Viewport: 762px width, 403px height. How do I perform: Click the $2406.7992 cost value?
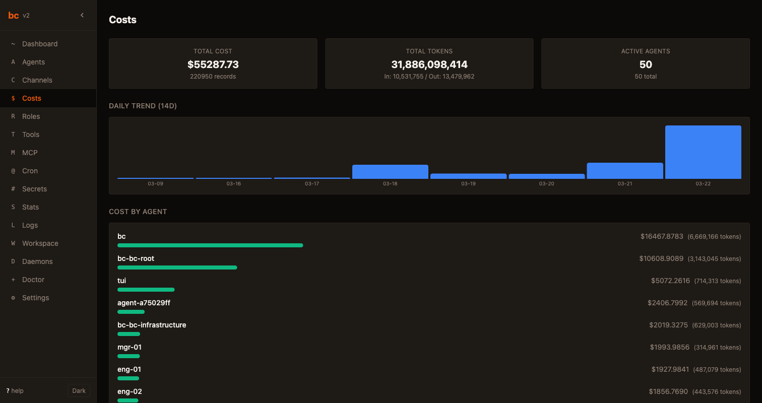667,303
